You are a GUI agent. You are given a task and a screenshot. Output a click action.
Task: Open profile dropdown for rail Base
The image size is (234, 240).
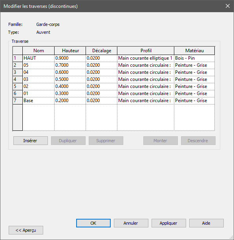[145, 101]
